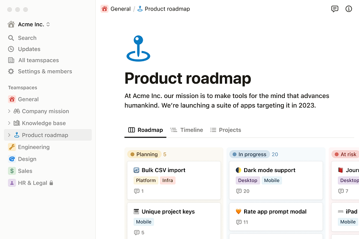Click the Planning status group label
The width and height of the screenshot is (359, 239).
pyautogui.click(x=144, y=154)
